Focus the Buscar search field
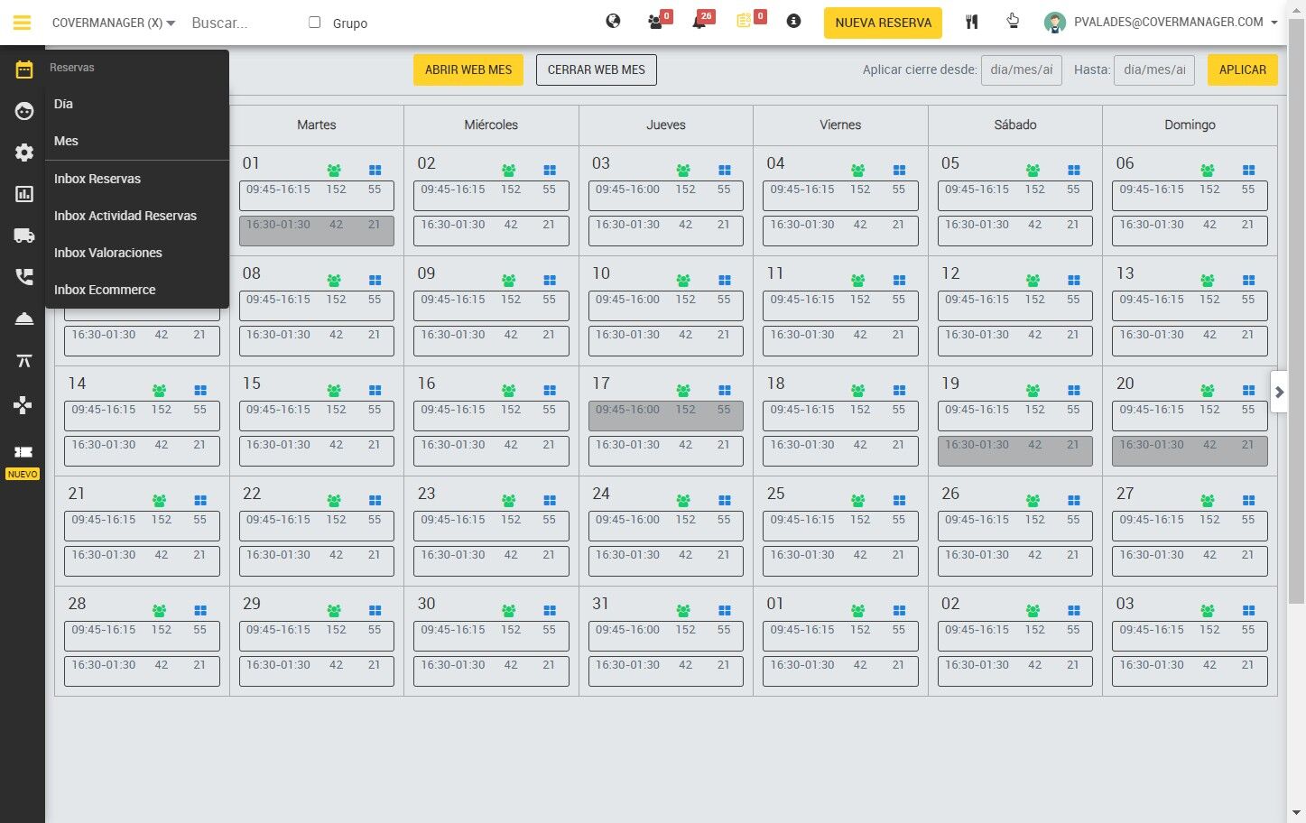 click(x=240, y=23)
